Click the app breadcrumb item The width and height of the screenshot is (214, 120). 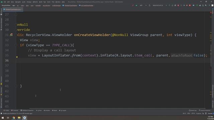(13, 5)
